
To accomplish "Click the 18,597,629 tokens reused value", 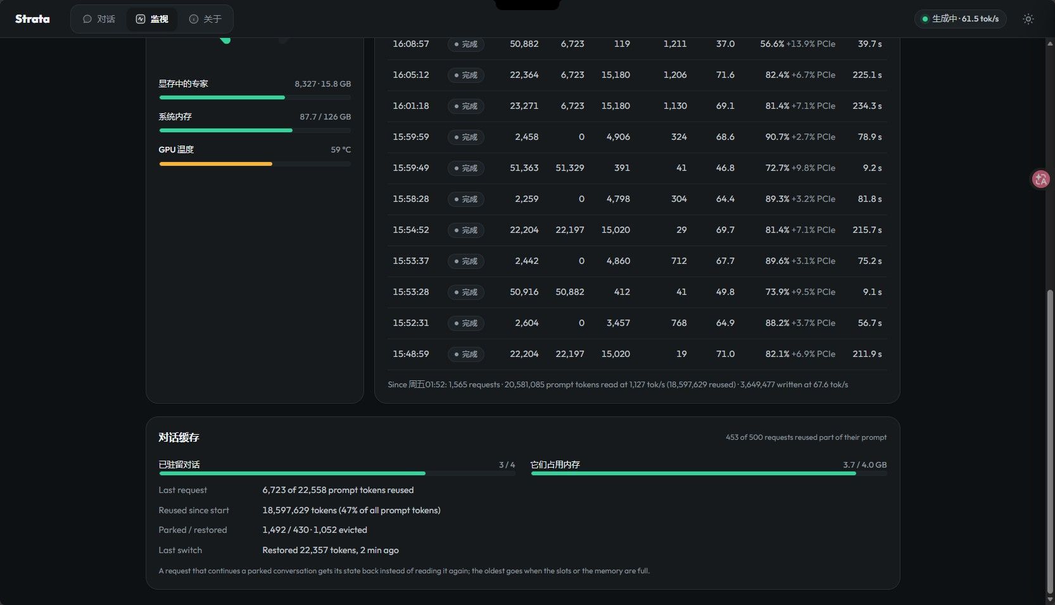I will pyautogui.click(x=351, y=510).
